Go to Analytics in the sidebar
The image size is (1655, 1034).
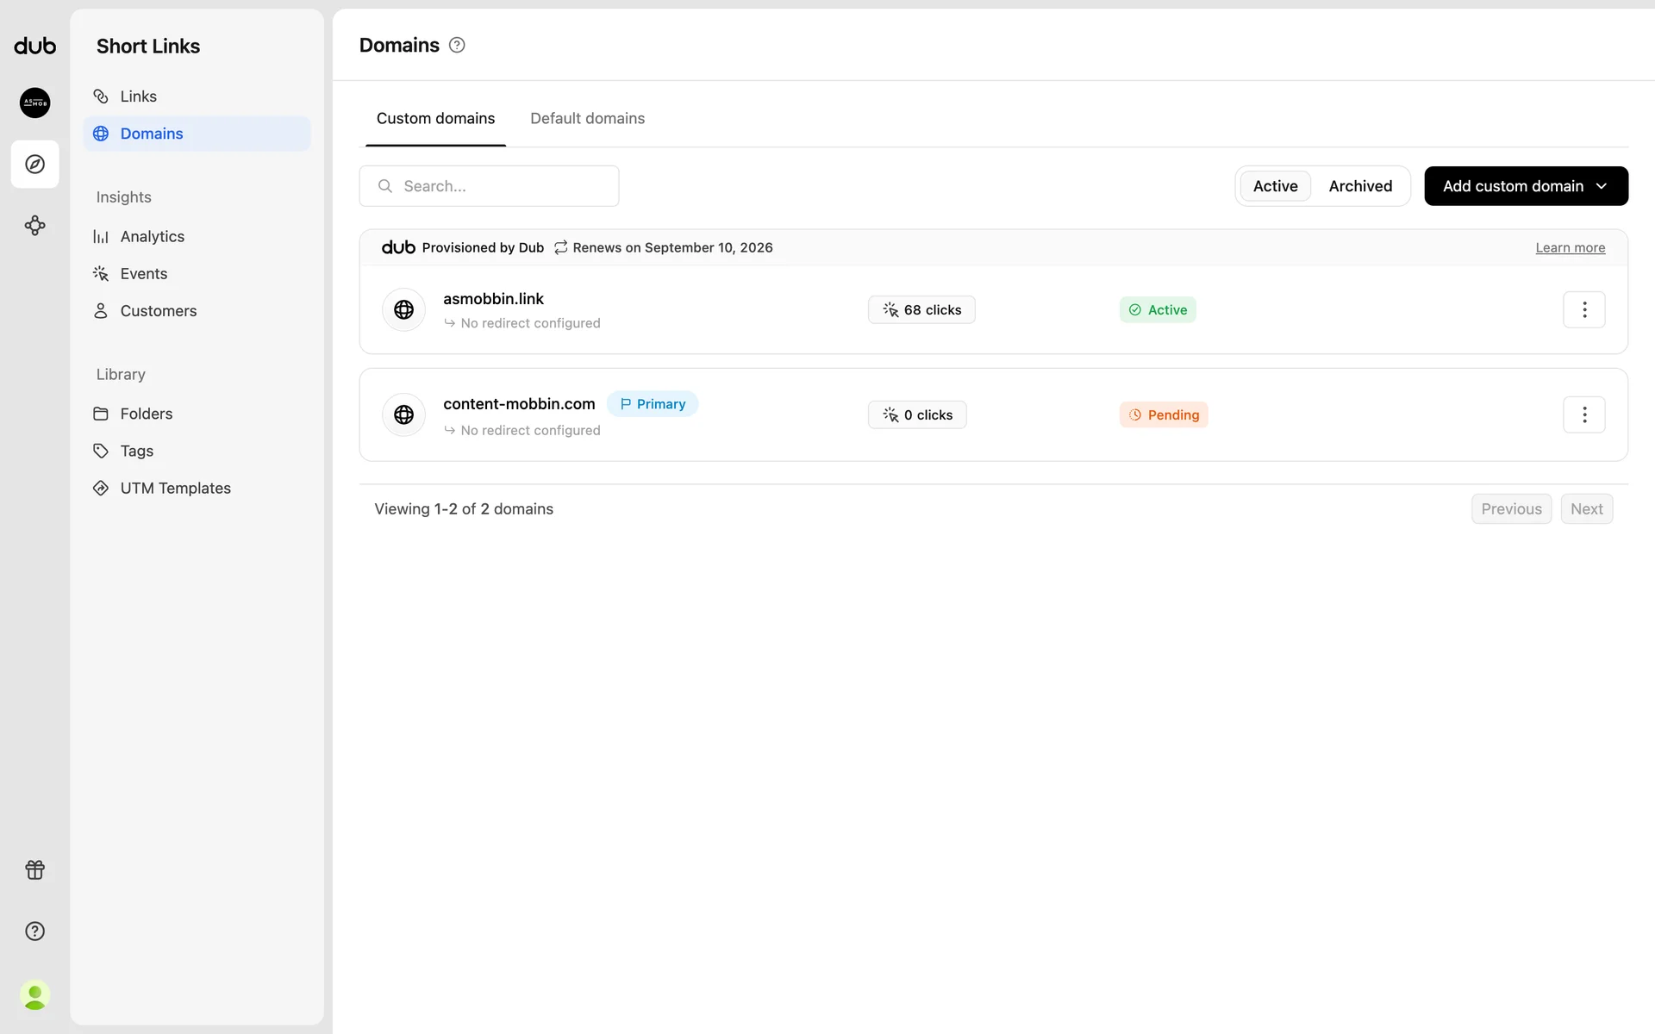(x=152, y=236)
